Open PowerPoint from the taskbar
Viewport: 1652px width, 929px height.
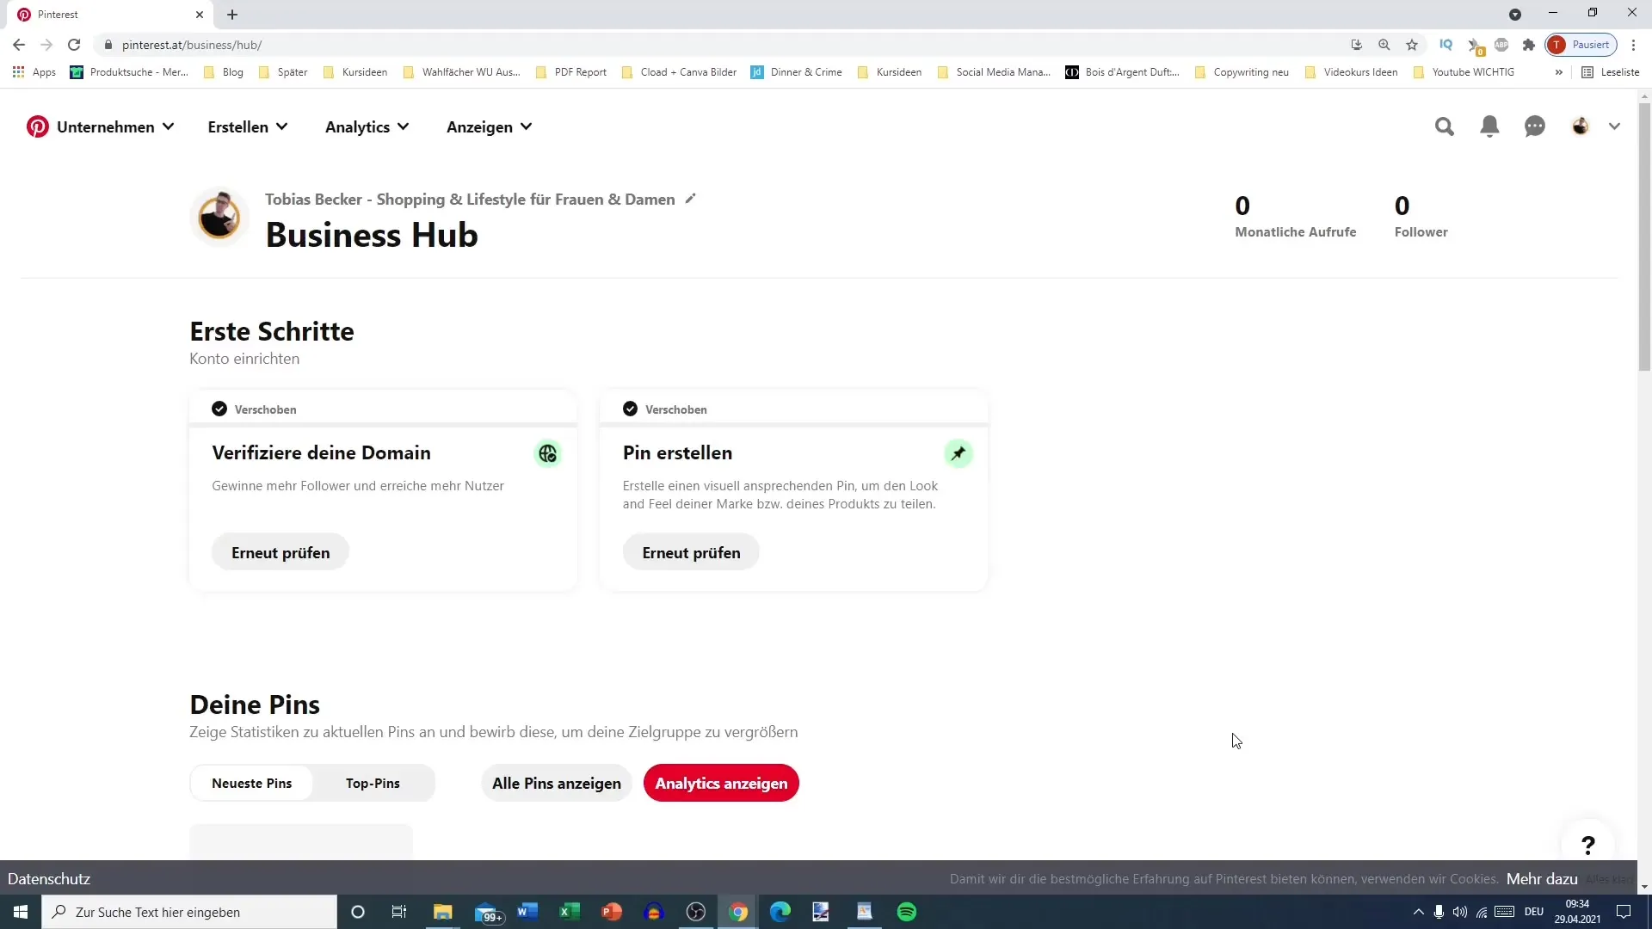[x=612, y=912]
